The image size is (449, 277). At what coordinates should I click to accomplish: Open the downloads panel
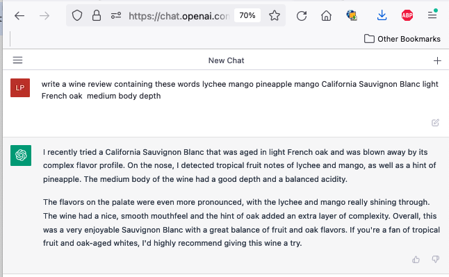click(x=382, y=15)
